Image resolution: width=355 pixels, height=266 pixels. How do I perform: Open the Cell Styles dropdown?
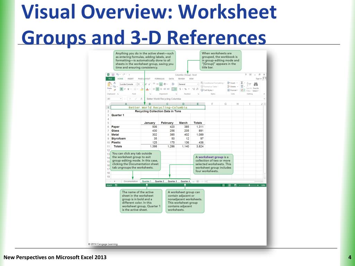click(x=207, y=90)
